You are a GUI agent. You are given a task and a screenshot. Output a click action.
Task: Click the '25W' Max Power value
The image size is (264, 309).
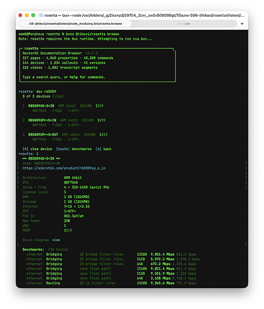coord(67,221)
